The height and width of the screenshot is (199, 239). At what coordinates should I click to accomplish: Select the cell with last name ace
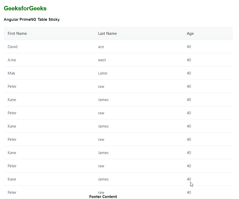pos(101,47)
